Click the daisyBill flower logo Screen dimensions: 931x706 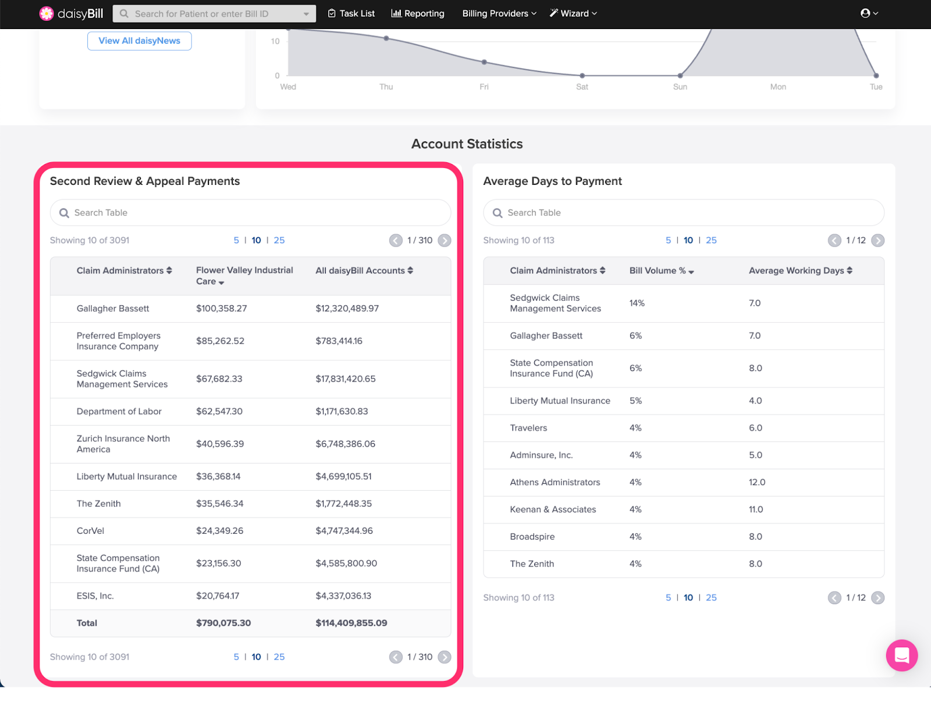(x=47, y=13)
